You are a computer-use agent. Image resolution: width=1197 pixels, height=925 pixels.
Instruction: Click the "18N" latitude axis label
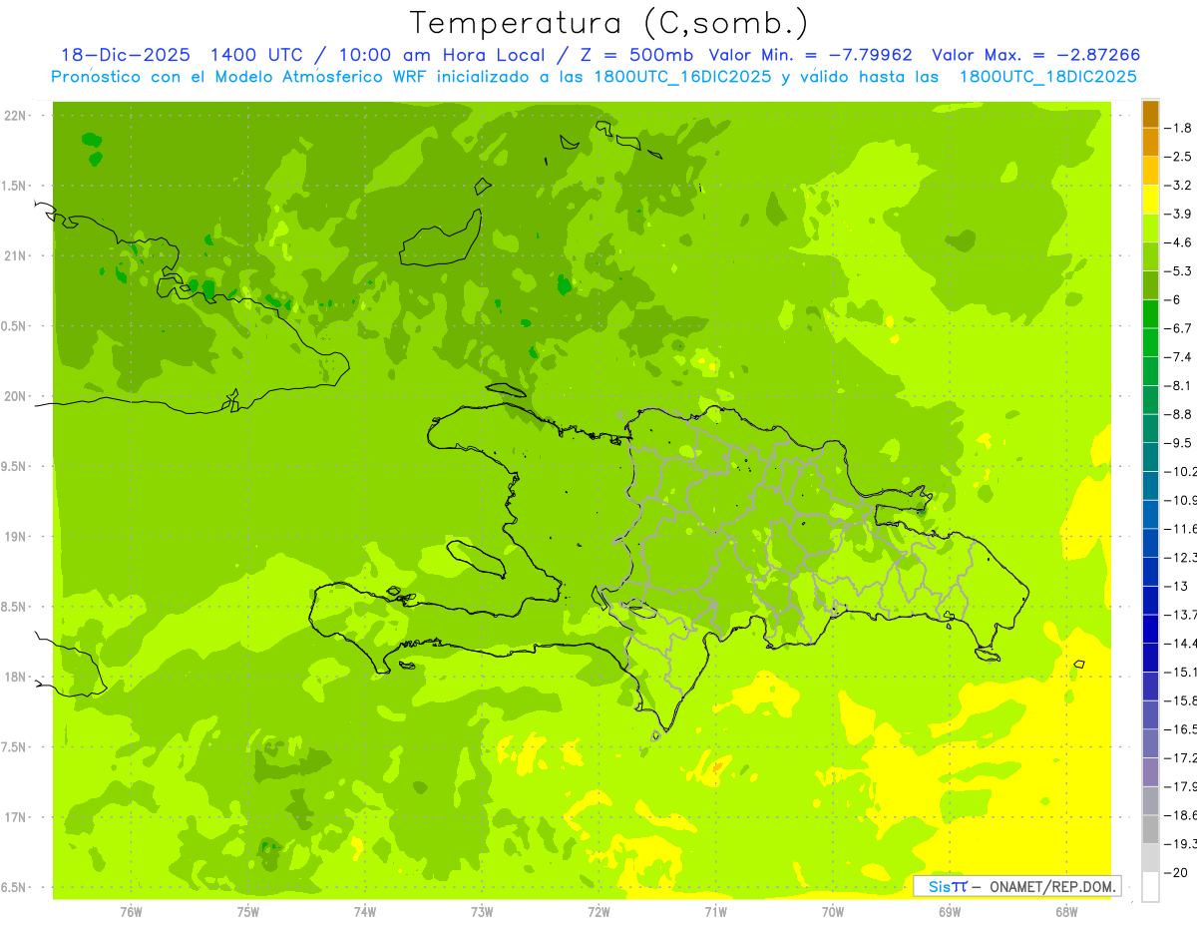point(16,677)
